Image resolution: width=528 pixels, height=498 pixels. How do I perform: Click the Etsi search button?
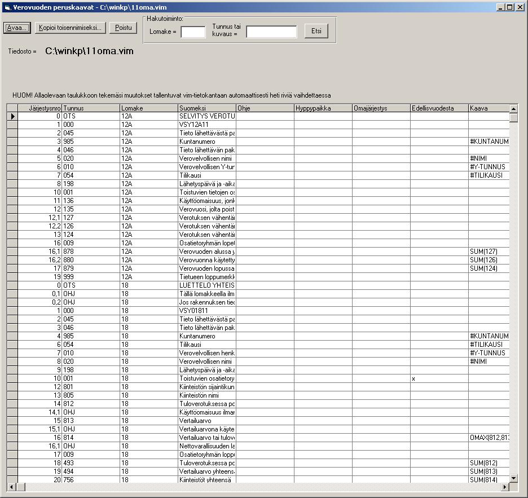click(x=316, y=31)
